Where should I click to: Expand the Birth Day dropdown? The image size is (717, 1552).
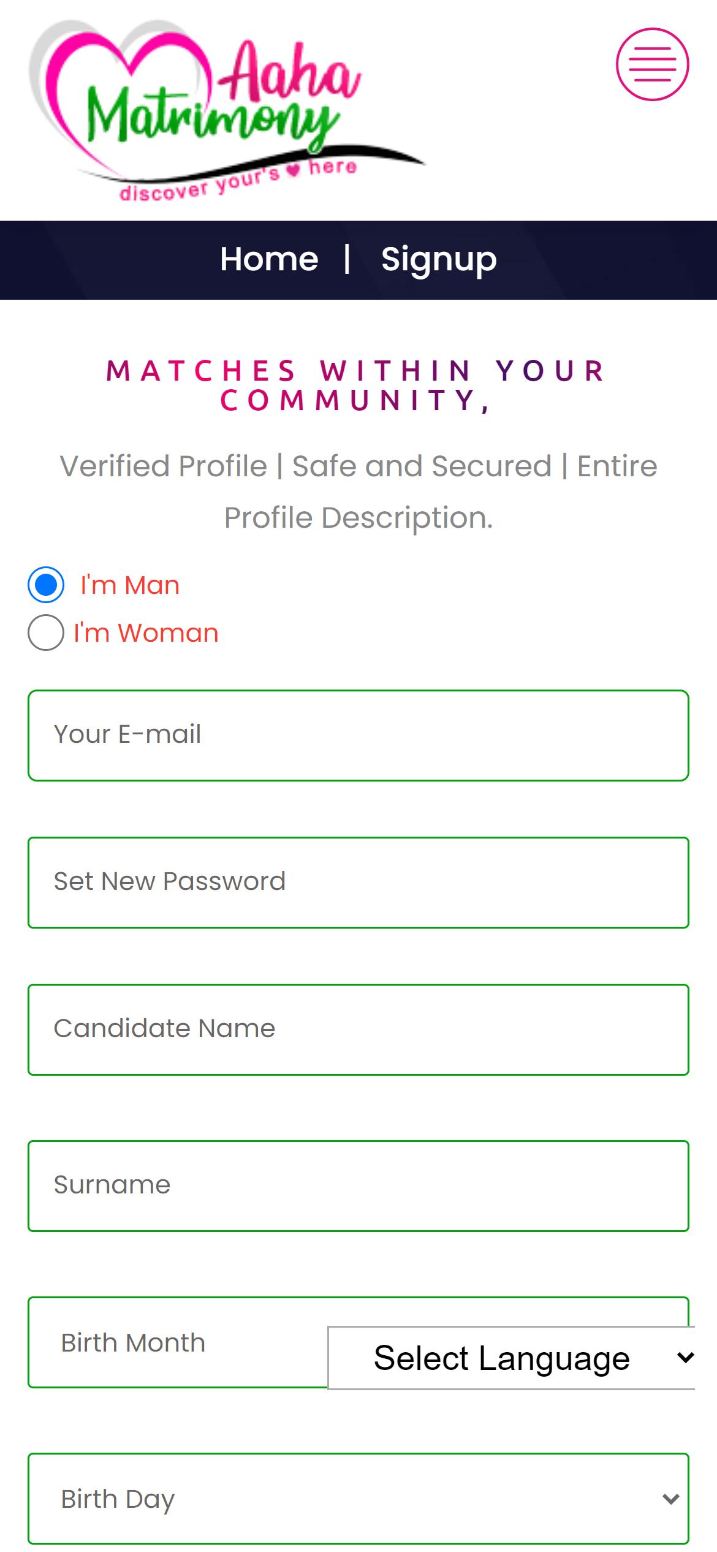click(358, 1499)
